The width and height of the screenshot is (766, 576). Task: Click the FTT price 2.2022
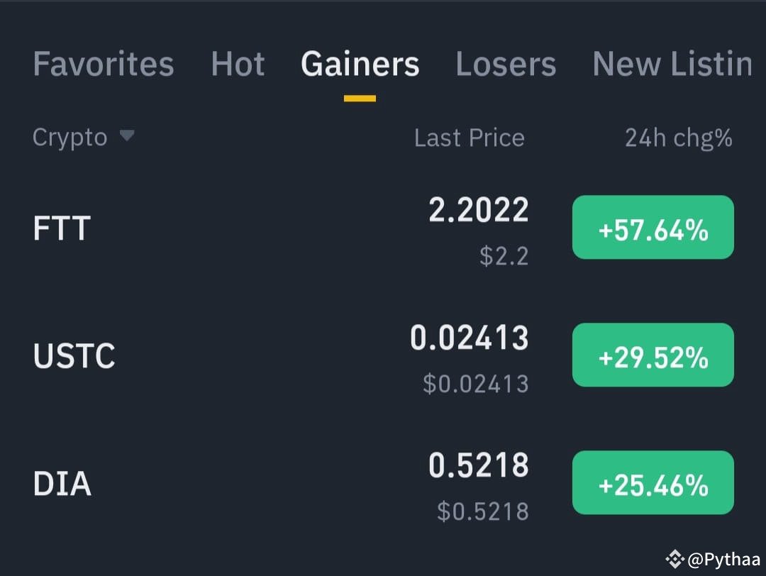(x=478, y=210)
